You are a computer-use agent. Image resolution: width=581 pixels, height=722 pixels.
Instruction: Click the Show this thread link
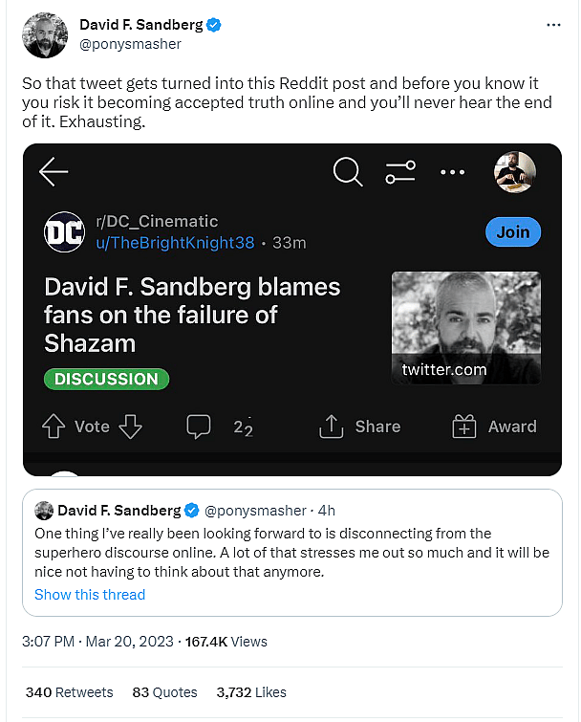click(90, 594)
